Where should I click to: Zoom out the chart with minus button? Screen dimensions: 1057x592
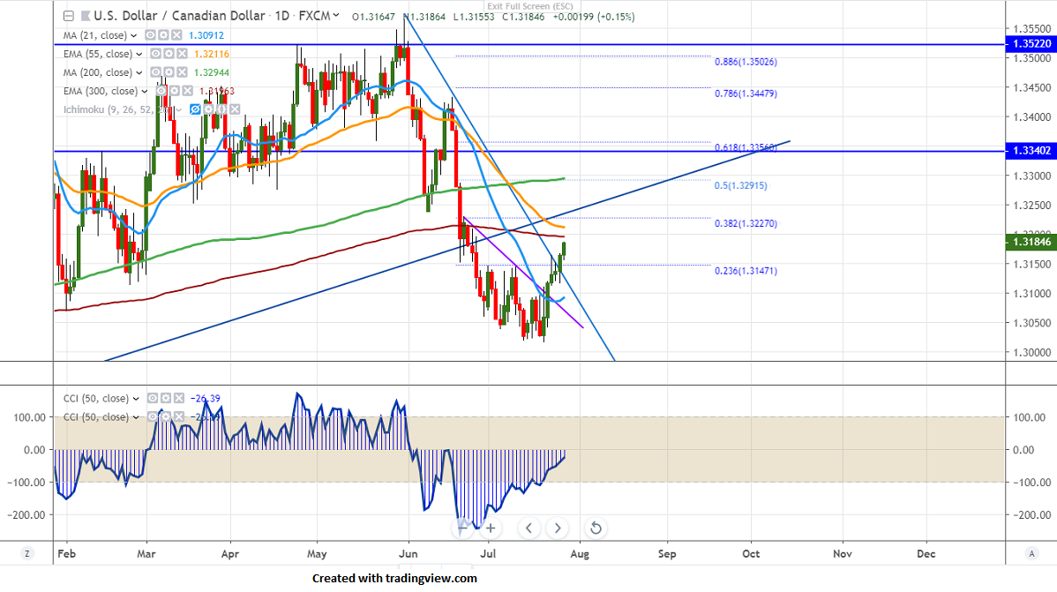tap(461, 528)
